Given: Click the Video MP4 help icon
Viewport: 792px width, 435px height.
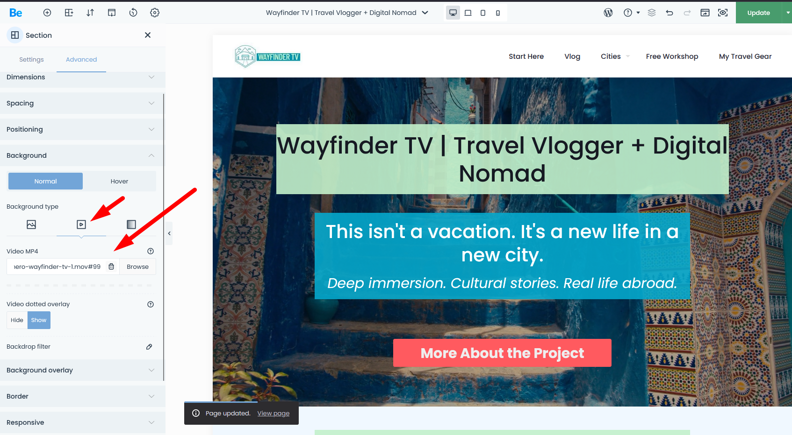Looking at the screenshot, I should coord(151,251).
